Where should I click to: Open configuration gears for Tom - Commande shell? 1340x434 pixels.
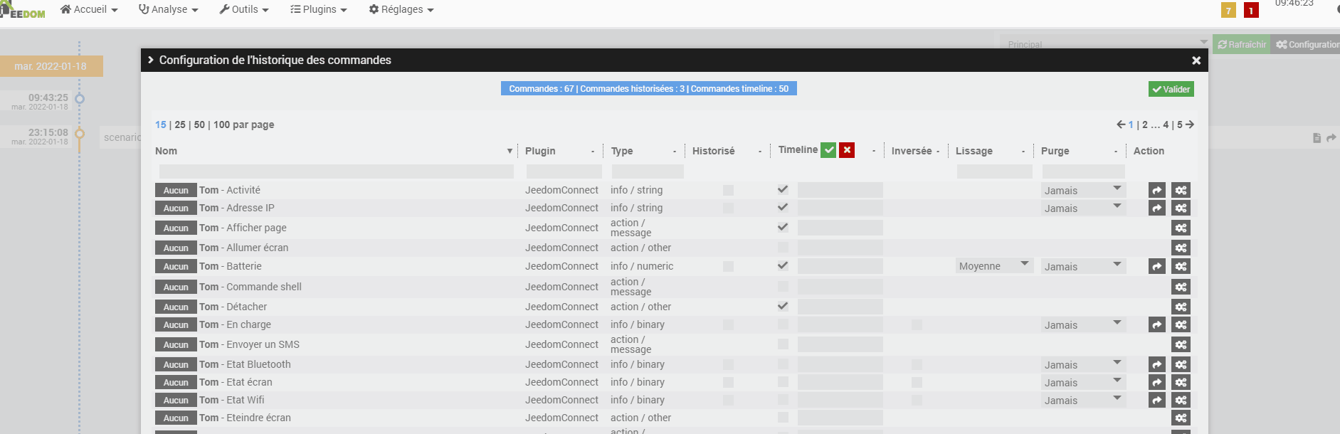point(1181,287)
